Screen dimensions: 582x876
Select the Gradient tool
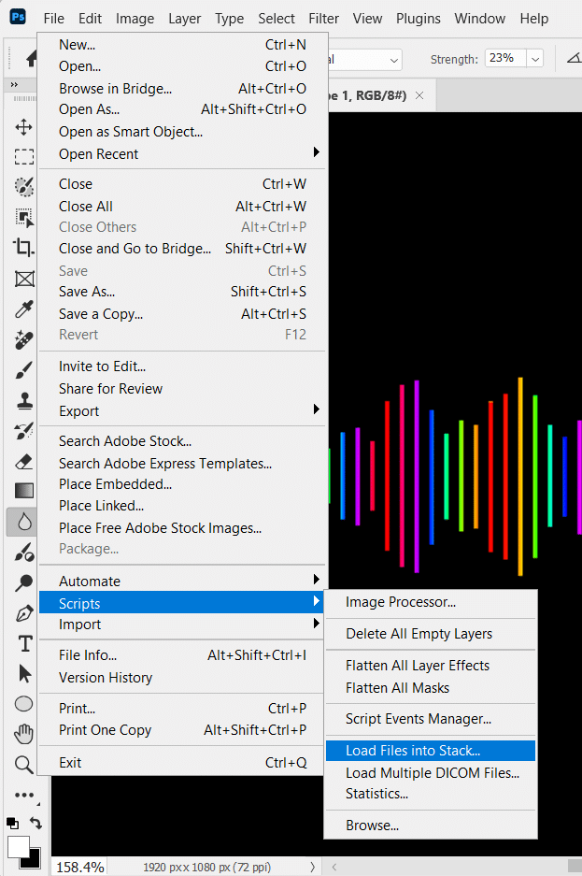point(23,491)
